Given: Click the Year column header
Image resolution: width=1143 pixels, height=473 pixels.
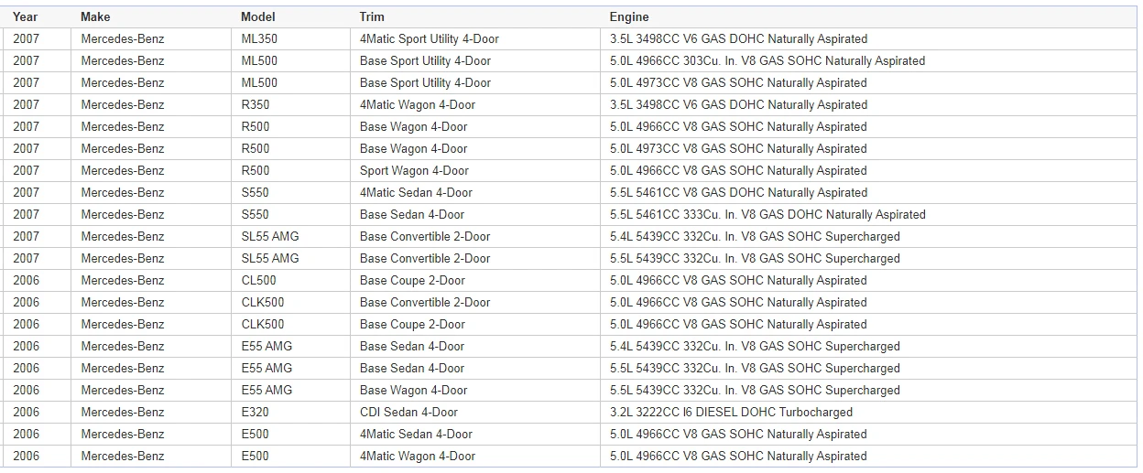Looking at the screenshot, I should click(26, 16).
